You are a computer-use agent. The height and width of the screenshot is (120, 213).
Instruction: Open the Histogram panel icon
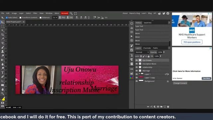(131, 28)
